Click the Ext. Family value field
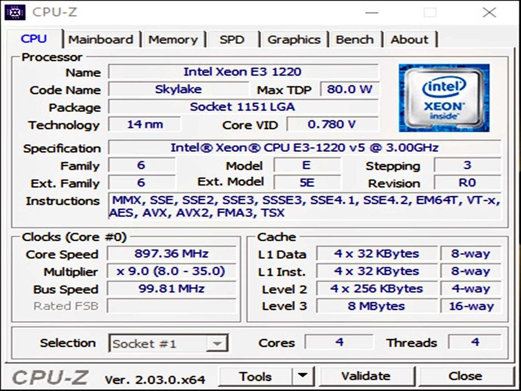This screenshot has height=391, width=521. (141, 182)
